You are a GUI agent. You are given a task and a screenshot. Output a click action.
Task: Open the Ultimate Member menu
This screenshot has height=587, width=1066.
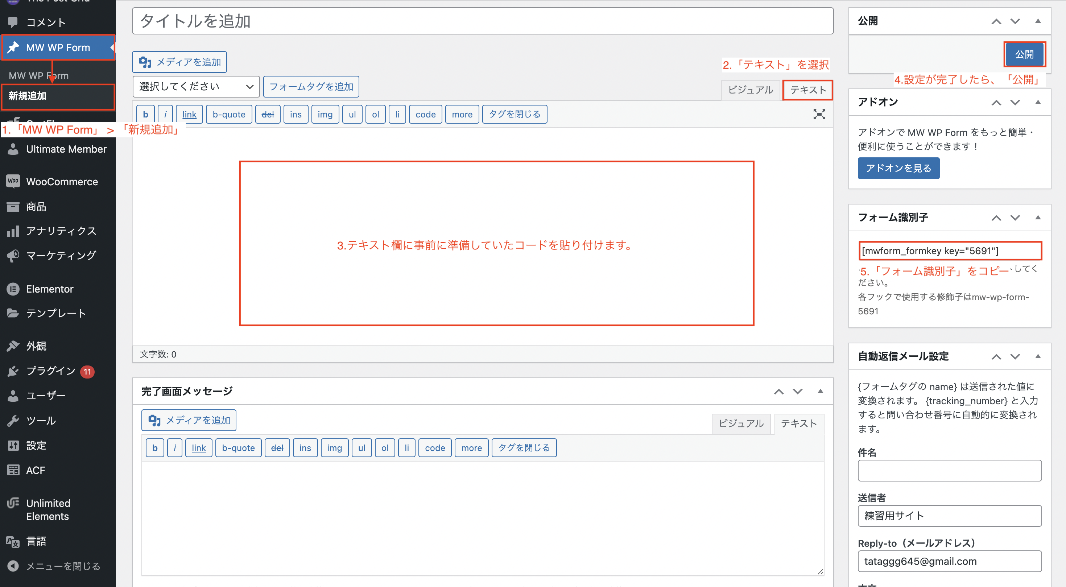[66, 149]
